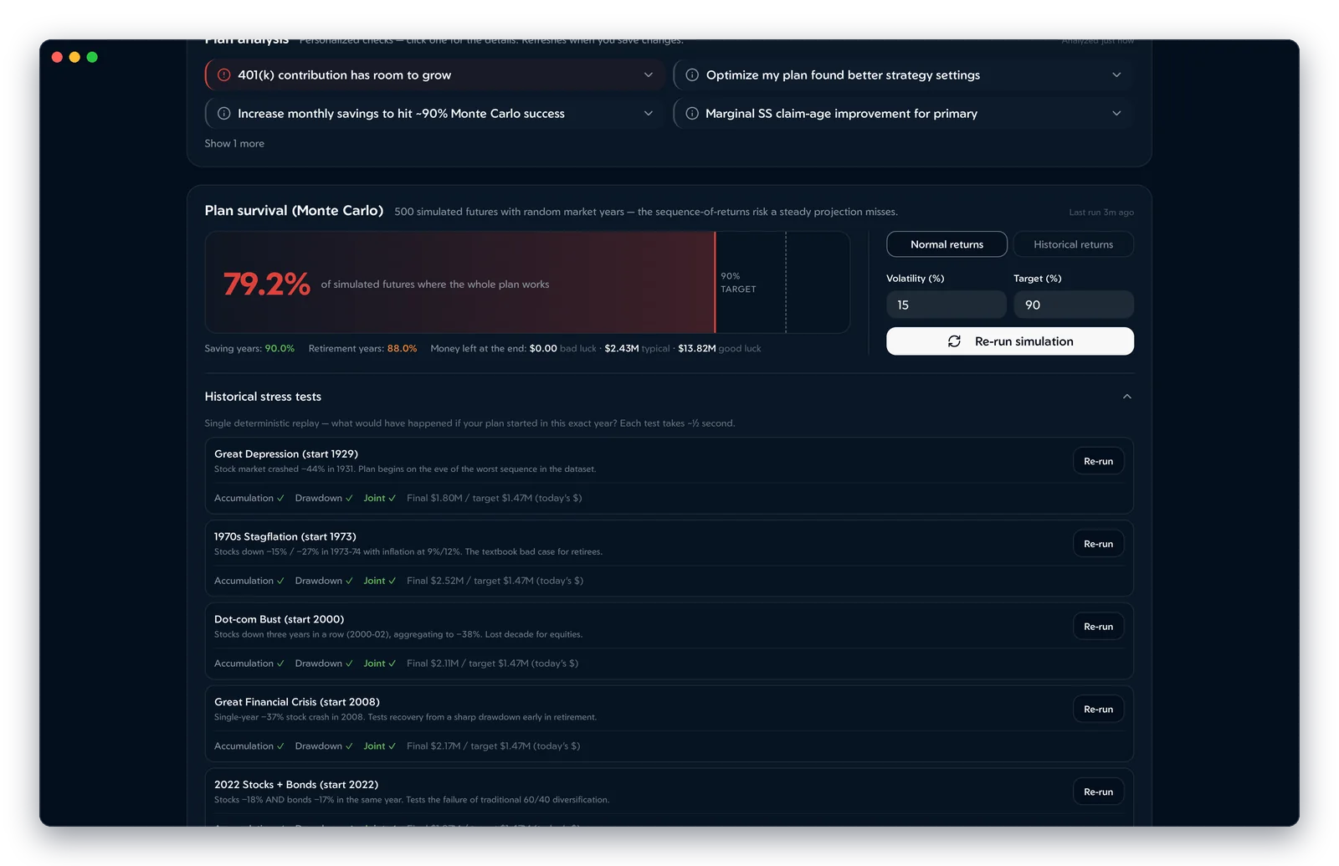
Task: Click the Retirement years 88.0% value
Action: click(402, 349)
